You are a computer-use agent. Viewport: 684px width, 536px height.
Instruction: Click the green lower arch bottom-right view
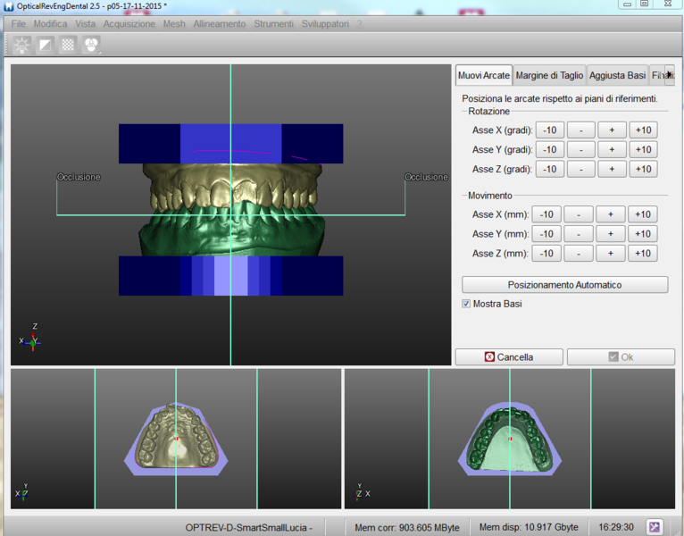click(x=509, y=439)
